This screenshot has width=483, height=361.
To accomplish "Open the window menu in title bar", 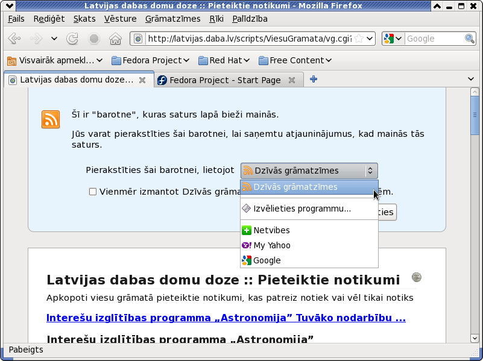I will (9, 5).
